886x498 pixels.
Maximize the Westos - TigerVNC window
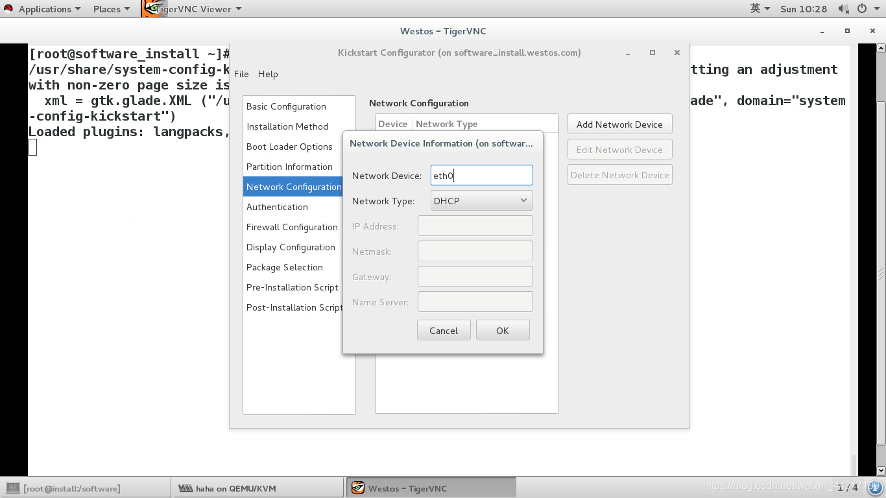click(x=847, y=31)
